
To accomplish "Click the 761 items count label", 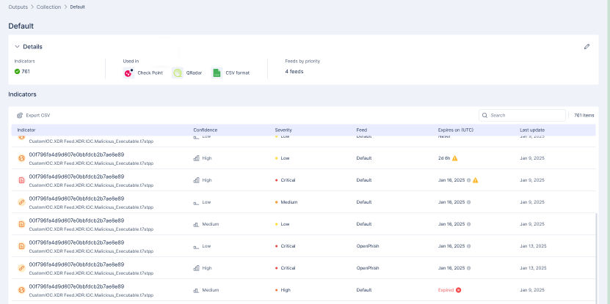I will (x=584, y=115).
